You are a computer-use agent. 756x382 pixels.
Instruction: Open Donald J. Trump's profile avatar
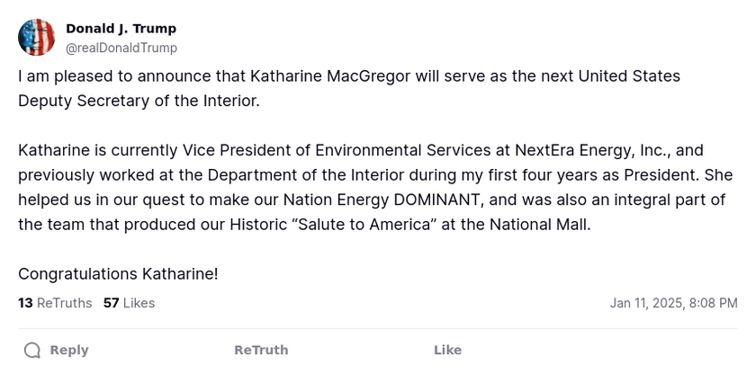pyautogui.click(x=36, y=38)
